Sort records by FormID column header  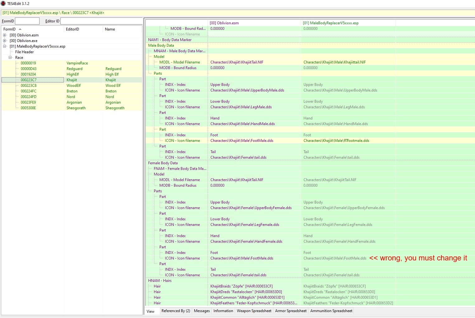pyautogui.click(x=33, y=29)
